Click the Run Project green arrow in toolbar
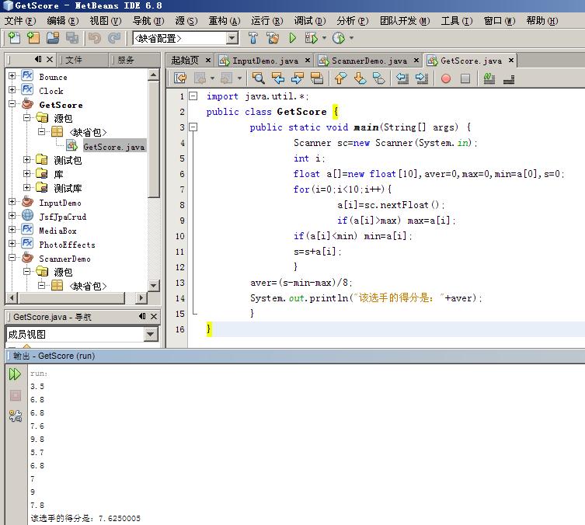Viewport: 585px width, 525px height. pyautogui.click(x=293, y=37)
